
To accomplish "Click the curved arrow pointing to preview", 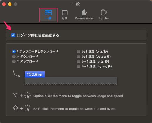I will 17,74.
